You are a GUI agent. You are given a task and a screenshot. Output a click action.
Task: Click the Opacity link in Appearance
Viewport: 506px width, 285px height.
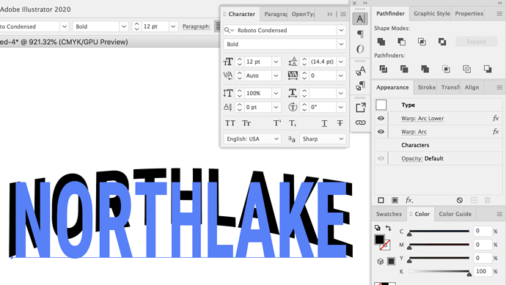pyautogui.click(x=412, y=158)
